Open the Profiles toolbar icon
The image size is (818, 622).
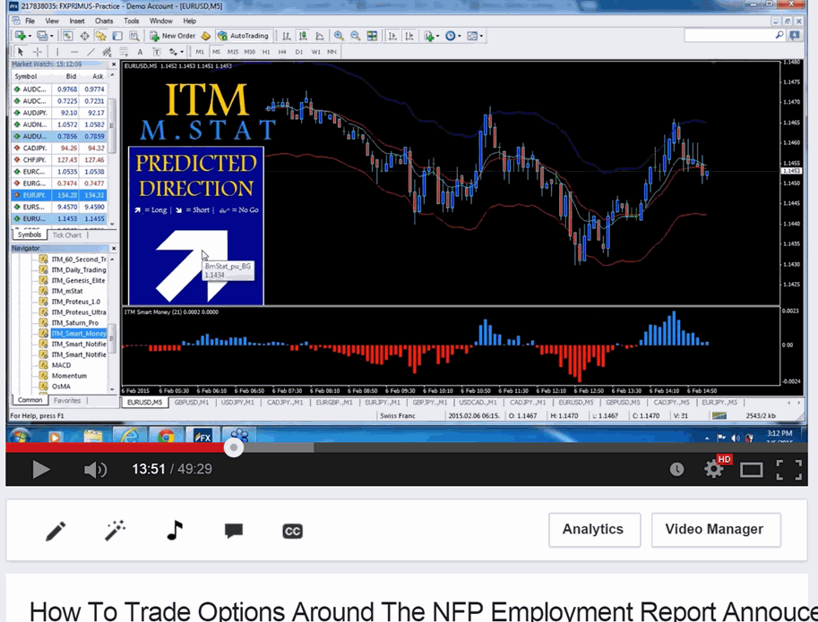point(44,36)
